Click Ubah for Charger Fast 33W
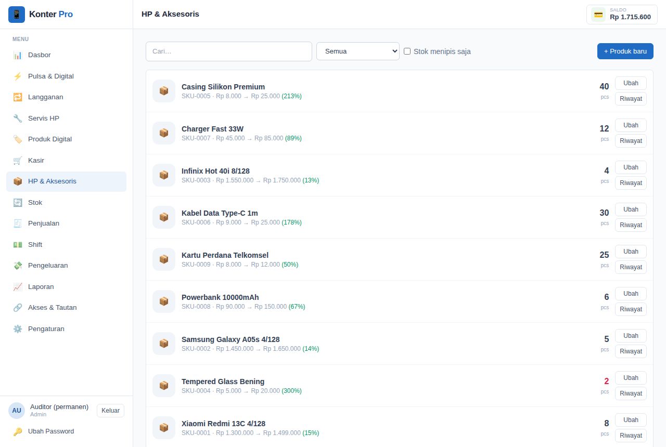666x447 pixels. tap(631, 125)
